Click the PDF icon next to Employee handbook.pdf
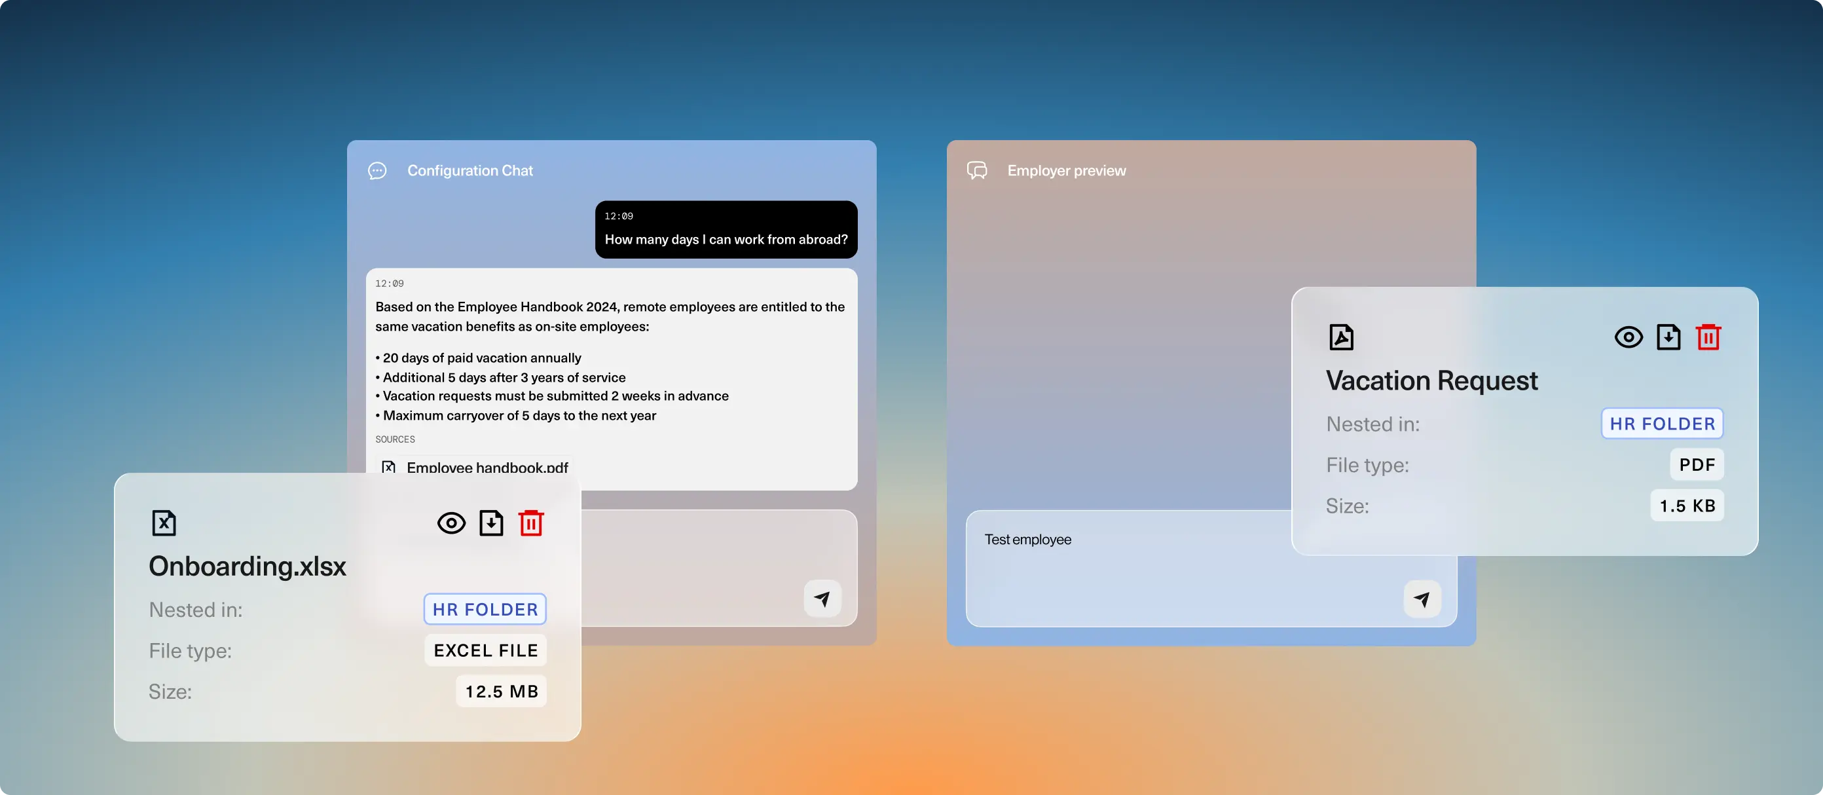The width and height of the screenshot is (1823, 795). pos(388,468)
